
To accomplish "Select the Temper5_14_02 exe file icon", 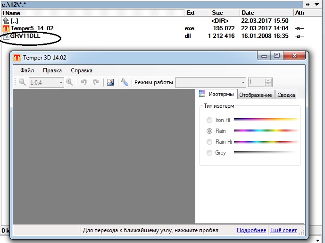I will click(6, 28).
